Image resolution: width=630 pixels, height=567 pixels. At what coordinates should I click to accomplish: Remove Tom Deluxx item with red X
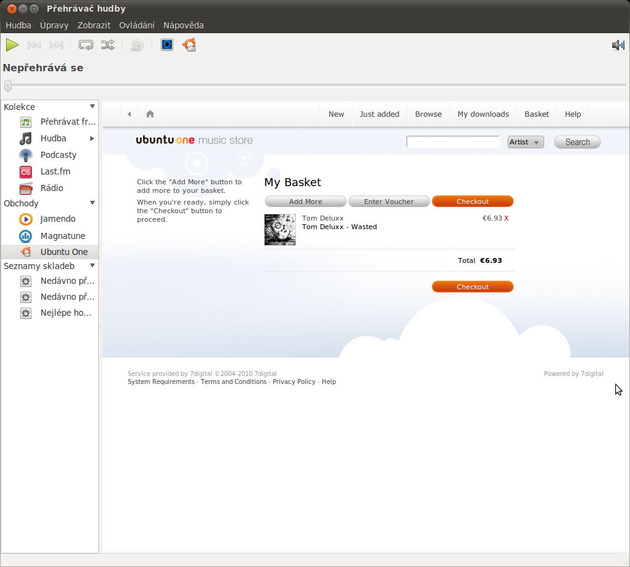point(506,218)
